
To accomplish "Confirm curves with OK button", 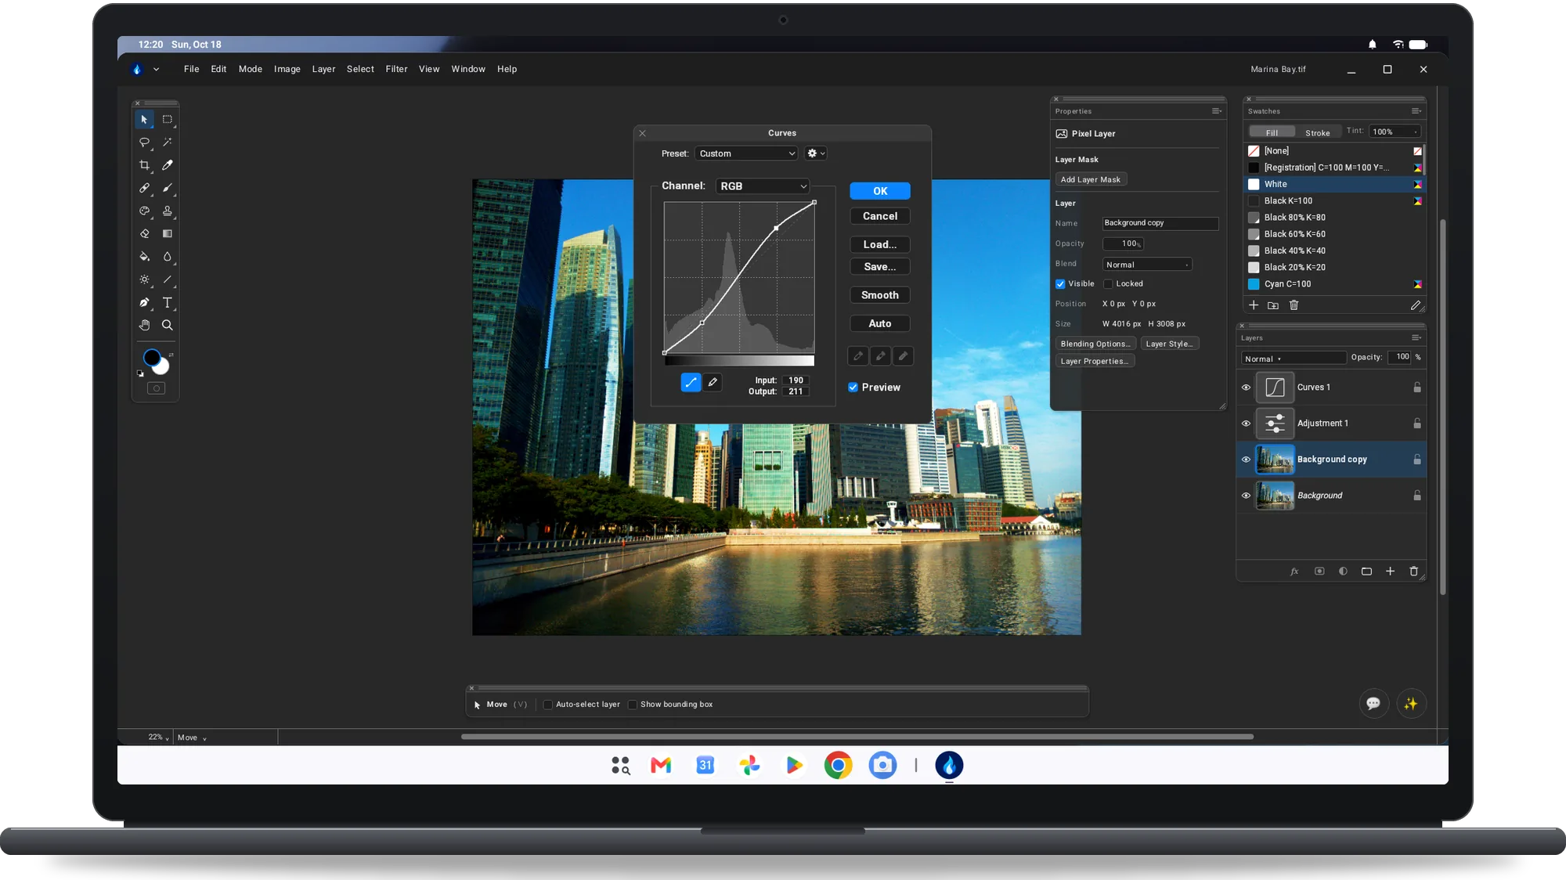I will point(880,191).
